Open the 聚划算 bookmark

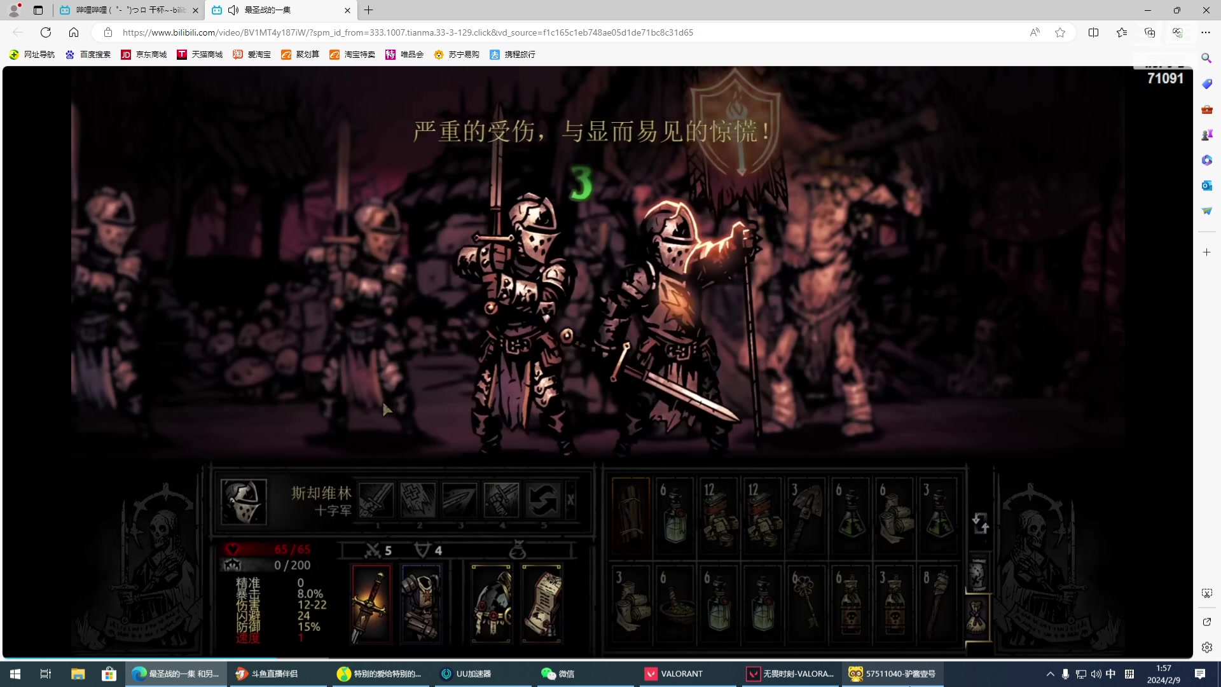coord(300,55)
